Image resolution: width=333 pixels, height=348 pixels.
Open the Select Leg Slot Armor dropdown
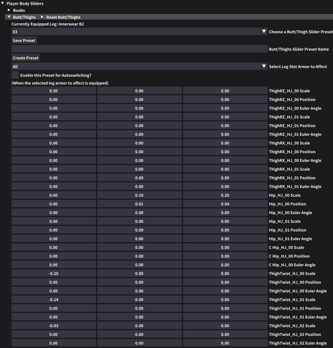(264, 67)
